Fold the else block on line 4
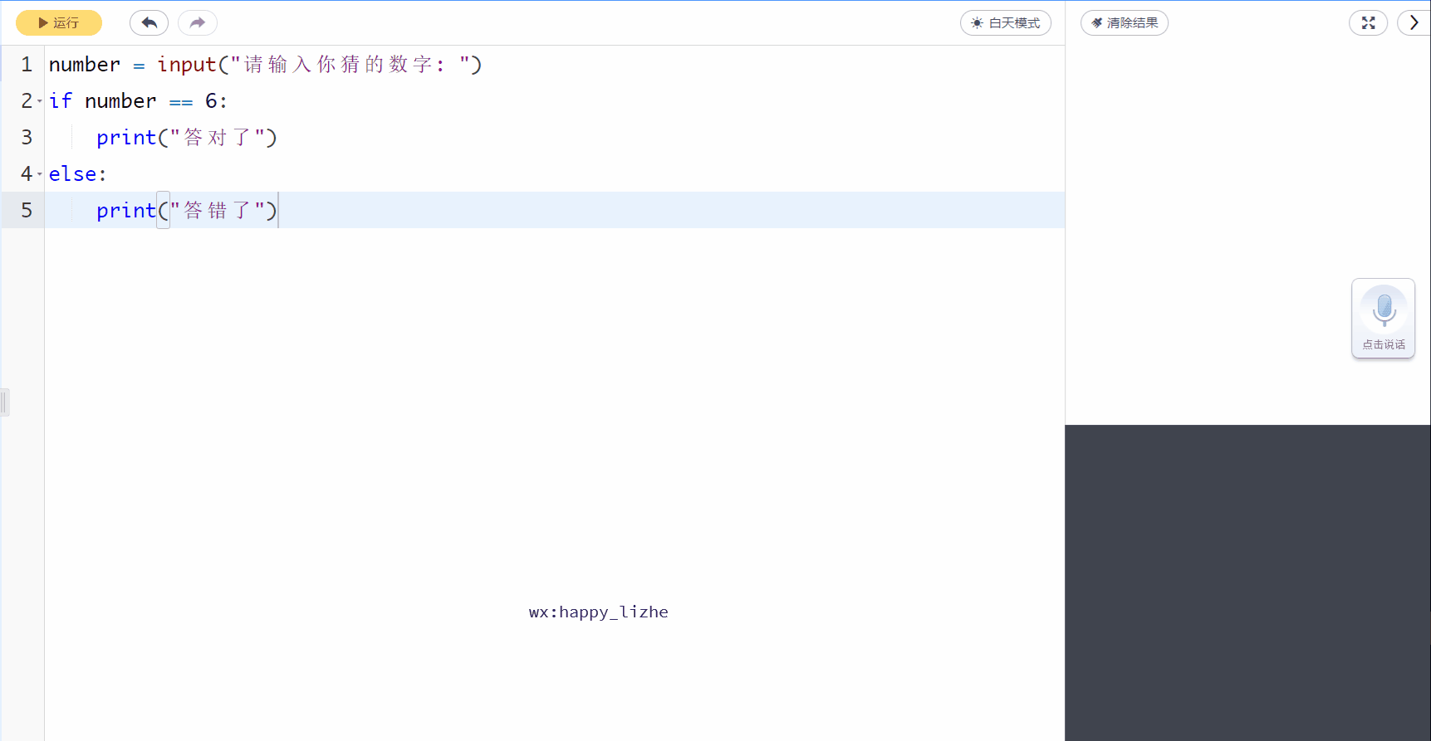The image size is (1431, 741). click(40, 174)
